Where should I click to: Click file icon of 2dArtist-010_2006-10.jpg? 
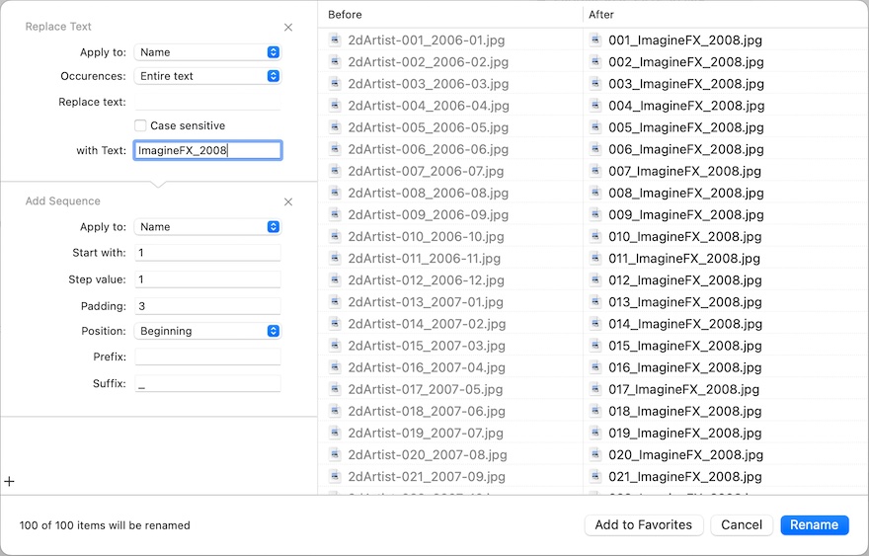(x=335, y=236)
